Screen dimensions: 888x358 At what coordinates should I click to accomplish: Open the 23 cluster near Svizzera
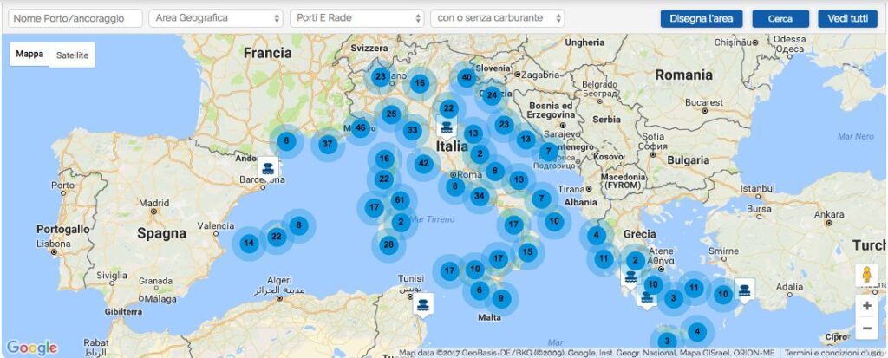tap(381, 76)
